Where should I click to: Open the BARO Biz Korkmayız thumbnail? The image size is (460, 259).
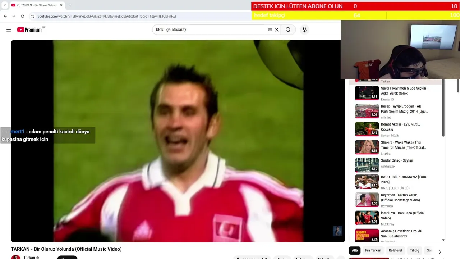click(367, 182)
